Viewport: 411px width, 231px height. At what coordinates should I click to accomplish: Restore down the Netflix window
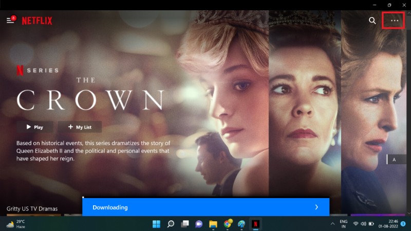[x=389, y=5]
